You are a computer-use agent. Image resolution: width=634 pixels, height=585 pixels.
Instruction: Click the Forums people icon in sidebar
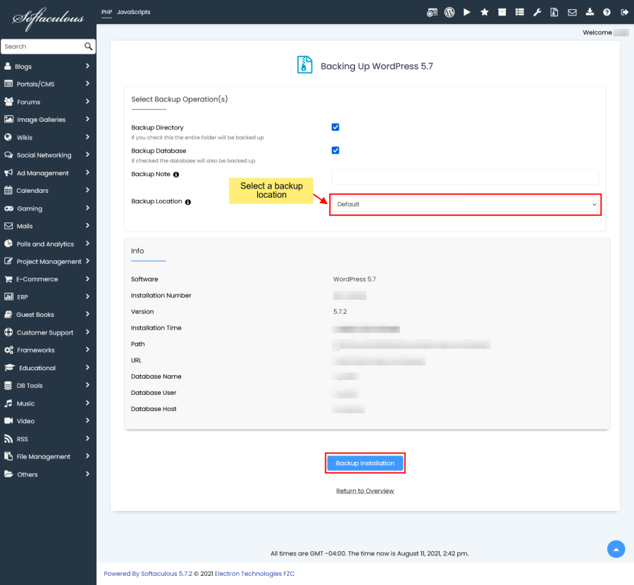click(8, 102)
